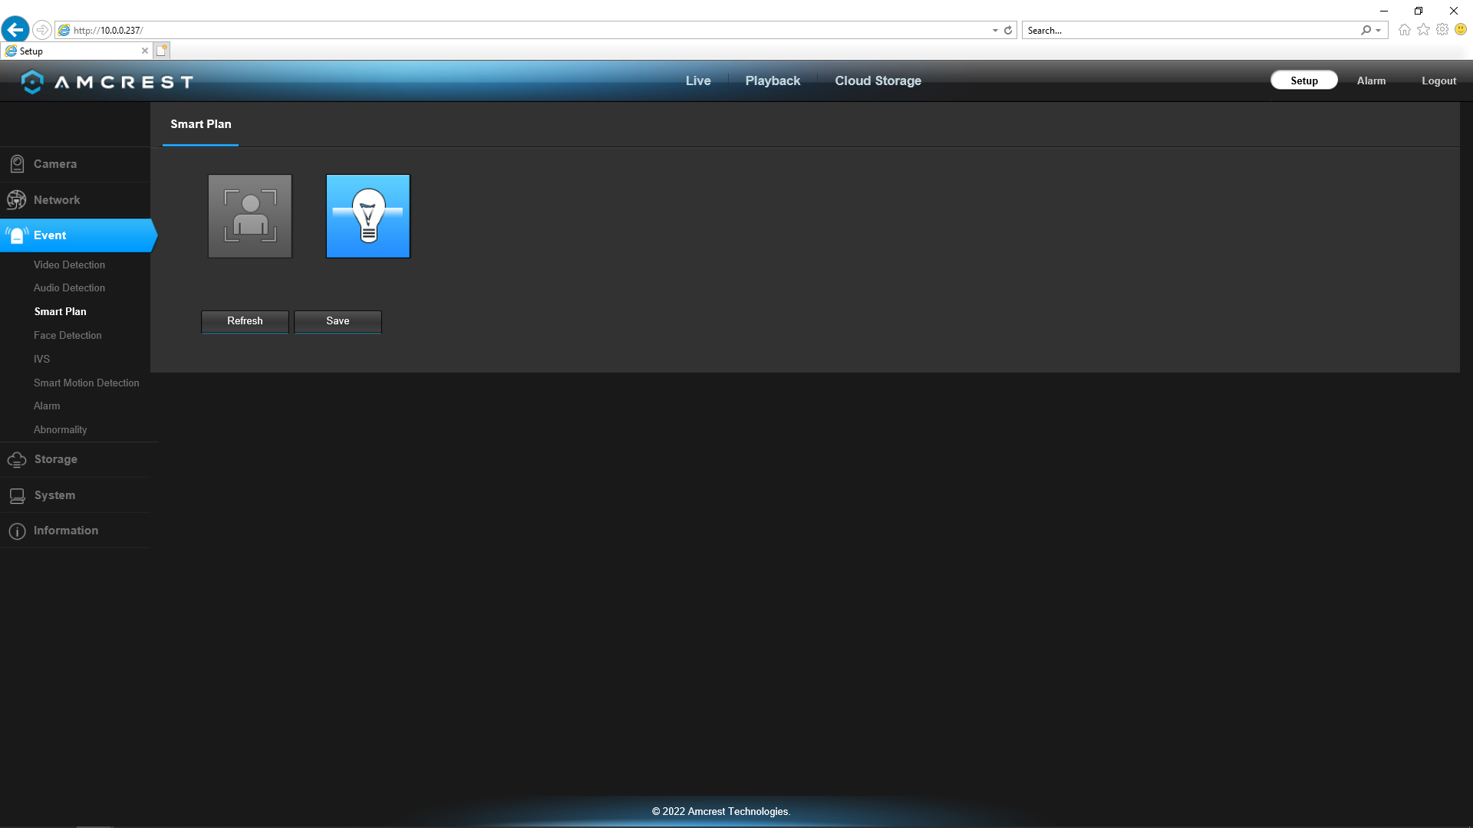The height and width of the screenshot is (828, 1473).
Task: Open Audio Detection submenu item
Action: [69, 287]
